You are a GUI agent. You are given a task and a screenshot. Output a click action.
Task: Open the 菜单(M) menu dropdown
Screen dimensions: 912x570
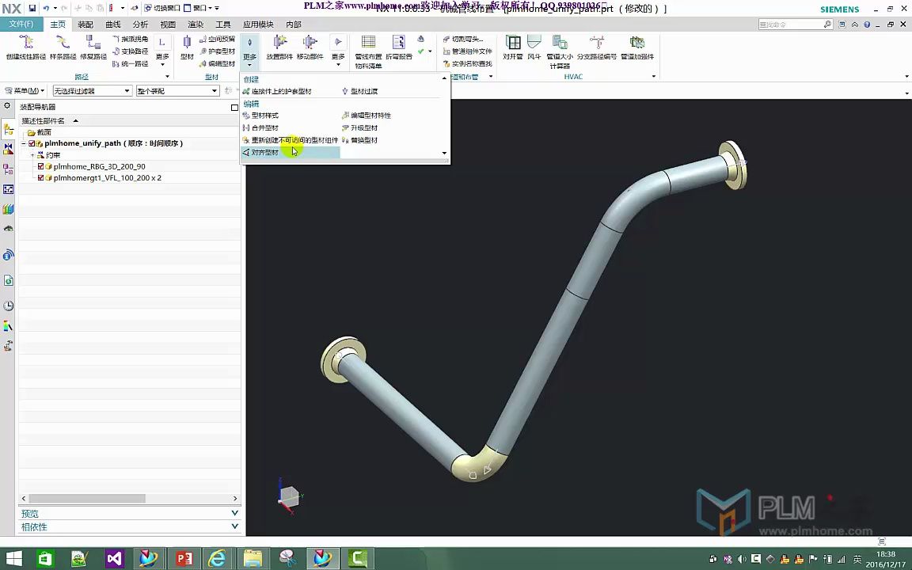pyautogui.click(x=25, y=91)
